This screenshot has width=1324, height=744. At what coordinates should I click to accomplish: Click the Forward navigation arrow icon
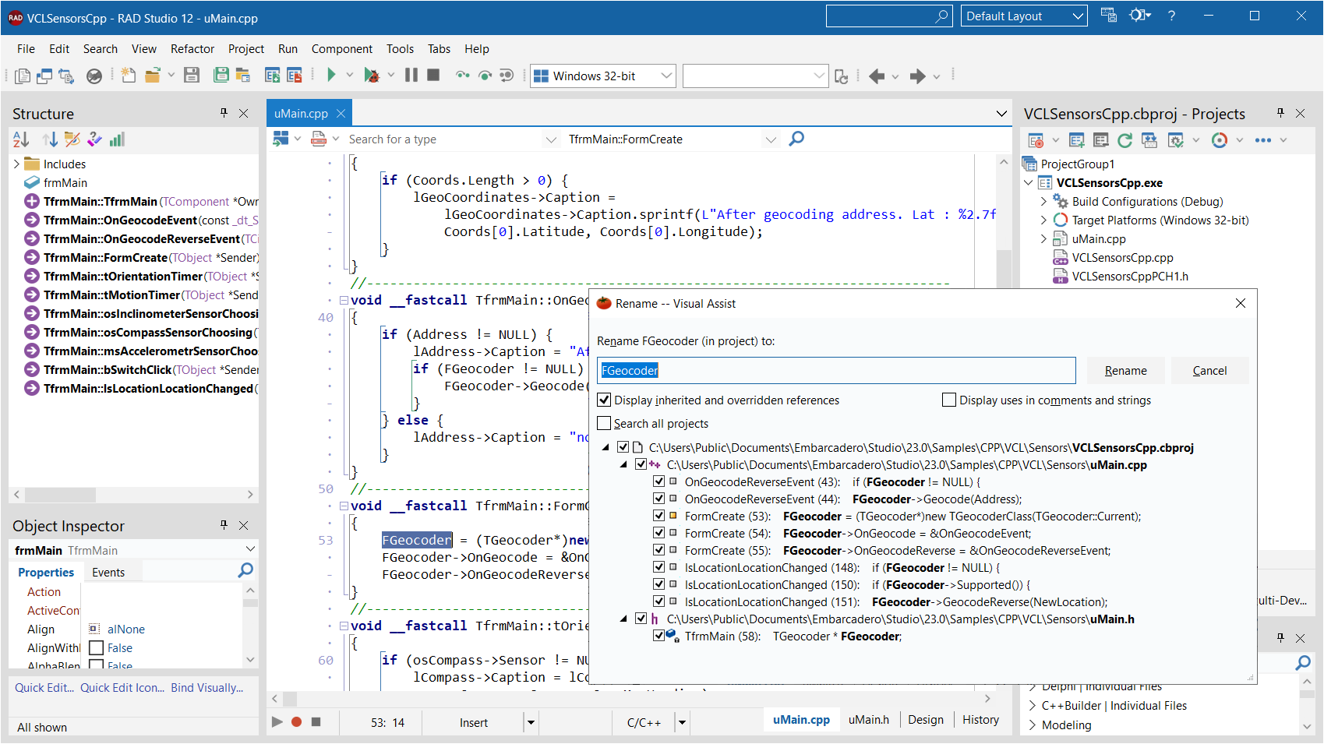pos(918,76)
